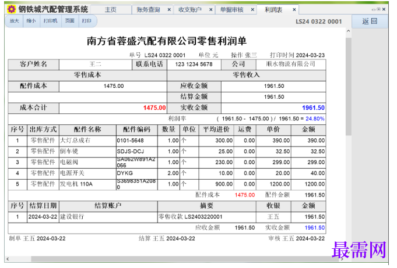Click customer name 王二
The width and height of the screenshot is (397, 268).
pyautogui.click(x=96, y=64)
